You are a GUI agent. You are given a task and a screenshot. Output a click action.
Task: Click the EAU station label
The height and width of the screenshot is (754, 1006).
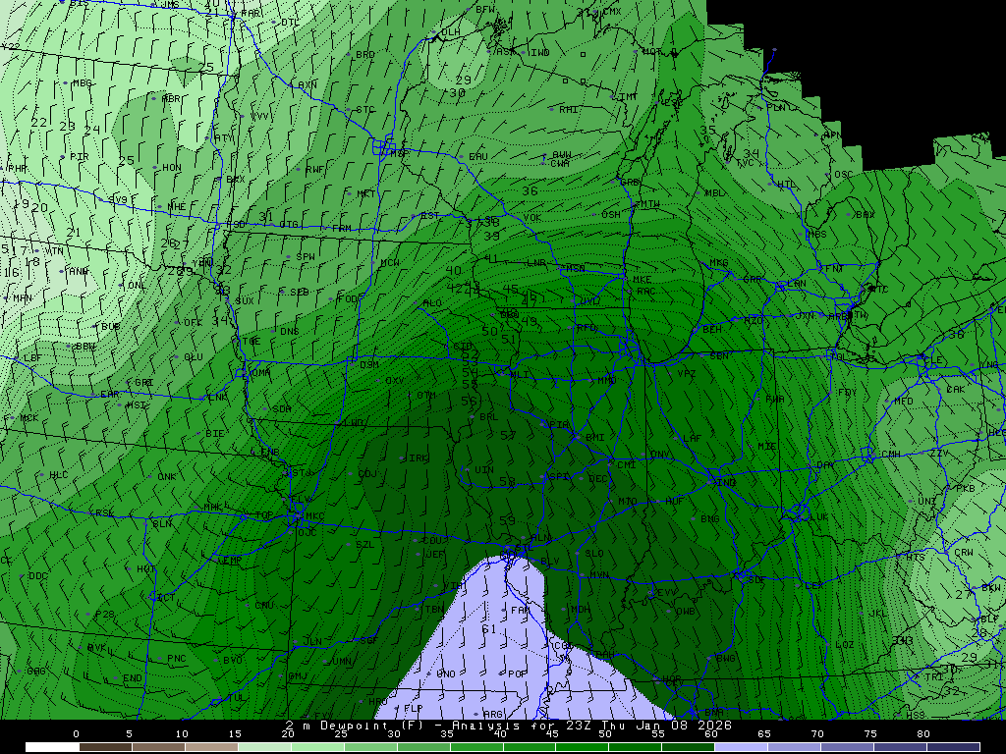(x=478, y=156)
